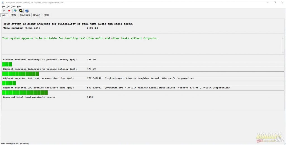Click the ISR execution time green bar
Viewport: 286px width, 145px height.
[9, 83]
